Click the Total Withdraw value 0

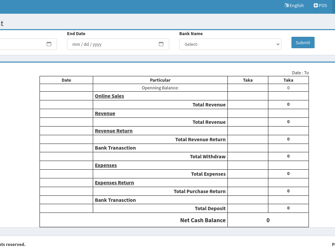point(288,156)
